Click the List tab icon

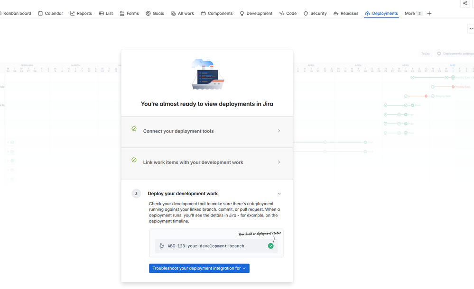[101, 13]
